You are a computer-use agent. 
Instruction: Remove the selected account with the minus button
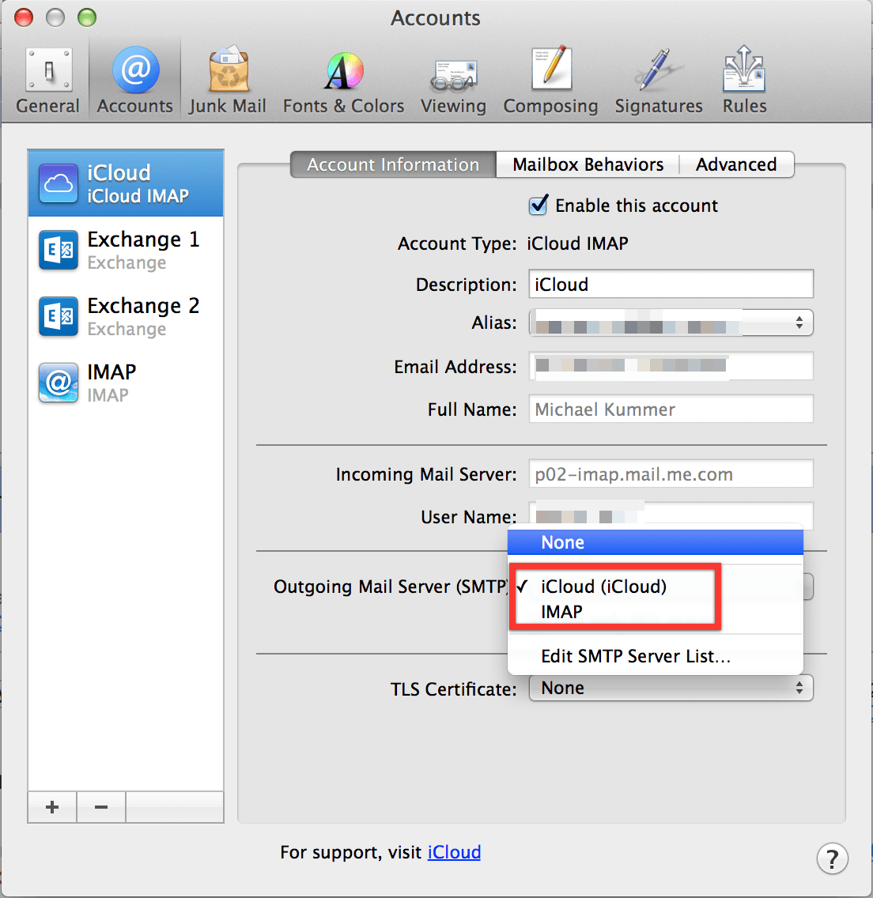pos(100,807)
